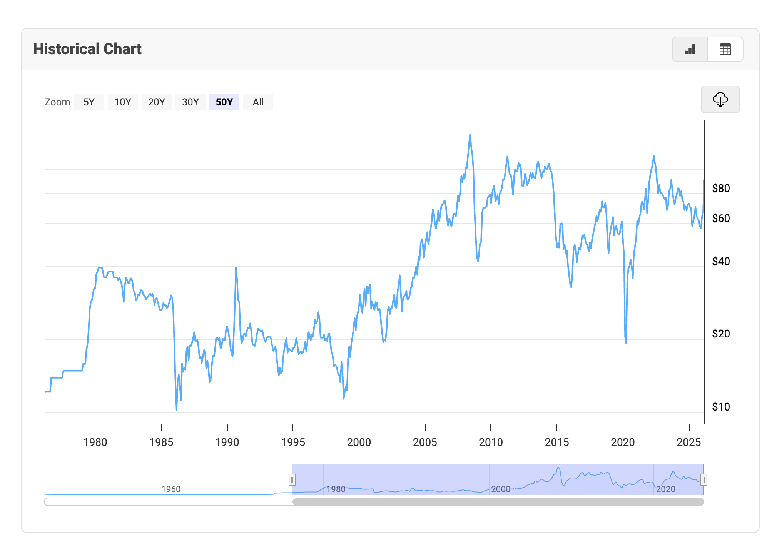The image size is (772, 541).
Task: Click the $80 y-axis label
Action: tap(721, 188)
